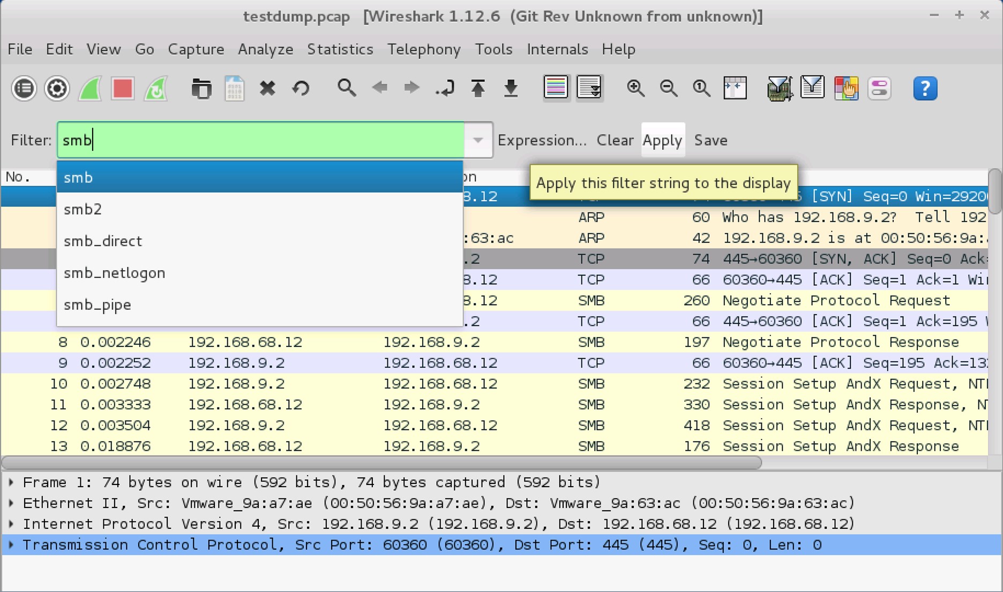This screenshot has height=592, width=1003.
Task: Stop the running capture with red square
Action: pyautogui.click(x=123, y=88)
